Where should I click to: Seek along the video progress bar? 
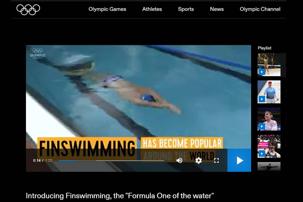[111, 161]
